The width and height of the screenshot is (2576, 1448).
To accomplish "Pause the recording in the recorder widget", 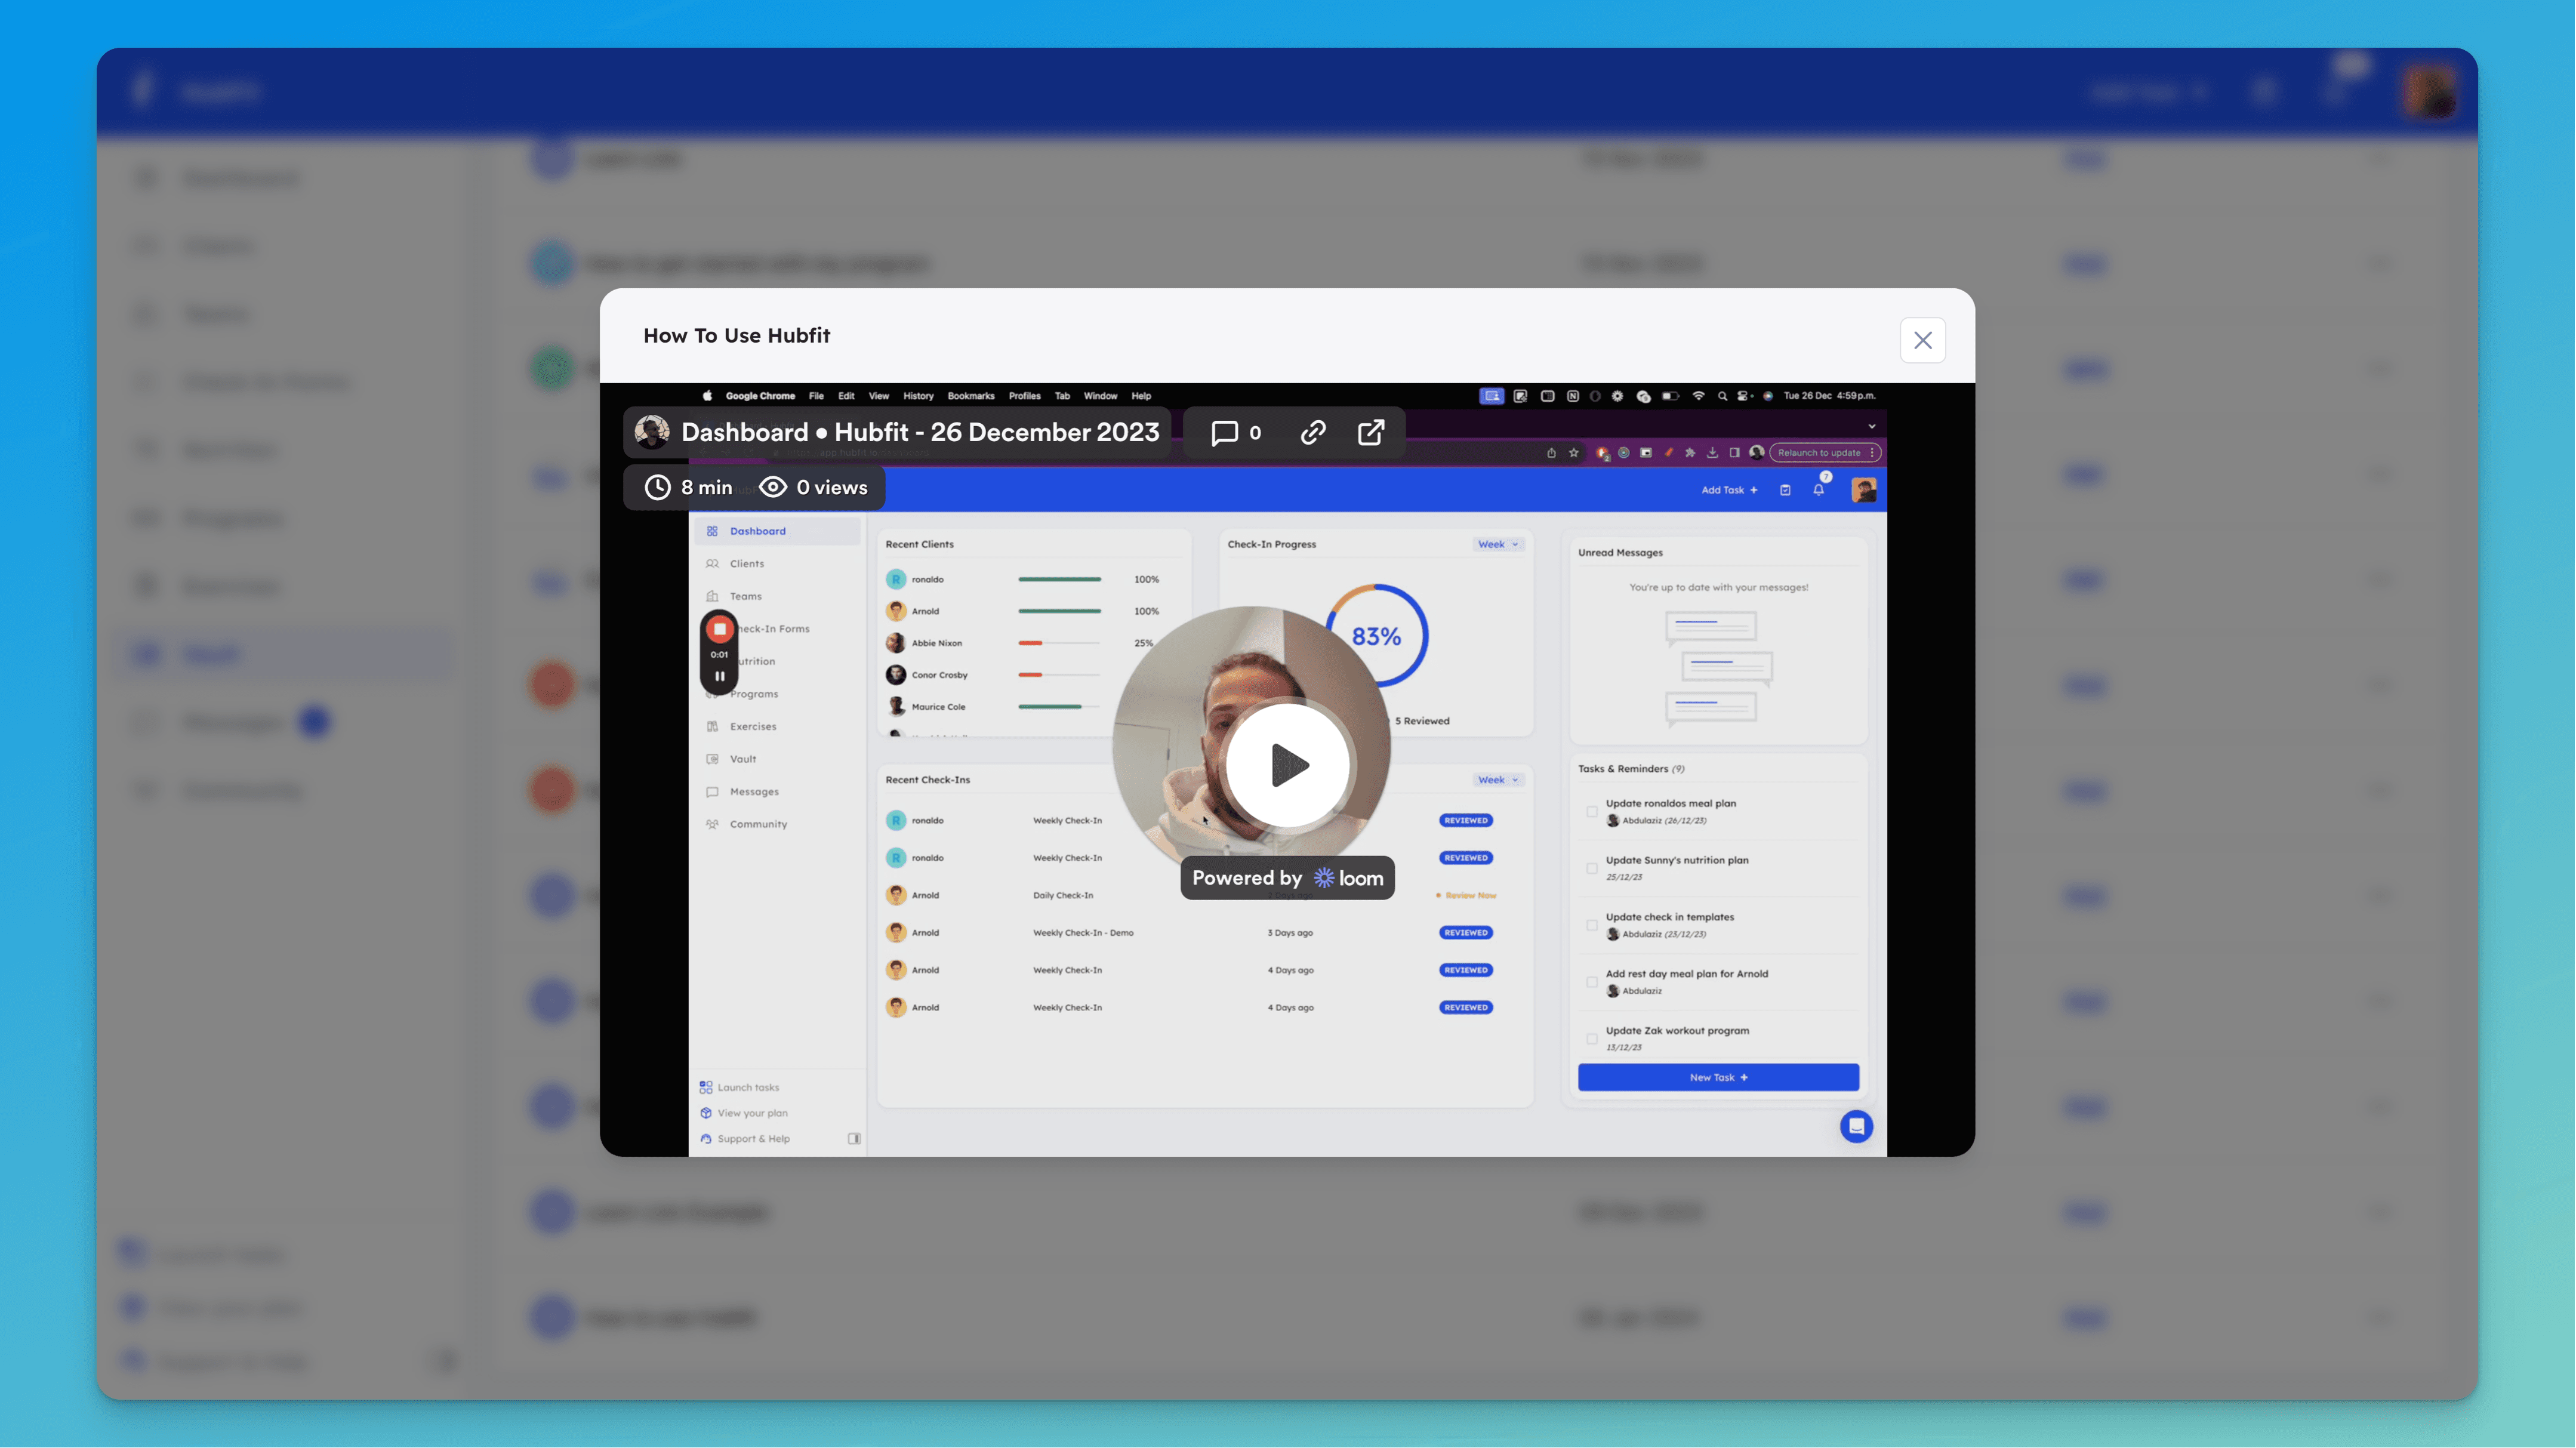I will [x=719, y=676].
